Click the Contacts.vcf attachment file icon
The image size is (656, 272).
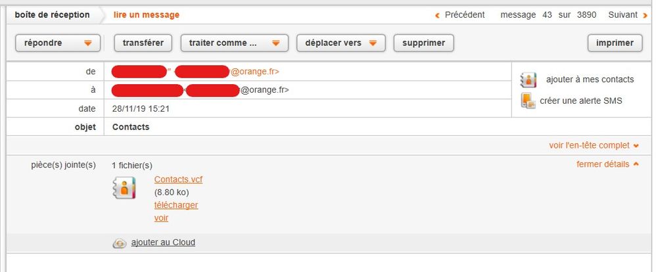(124, 187)
